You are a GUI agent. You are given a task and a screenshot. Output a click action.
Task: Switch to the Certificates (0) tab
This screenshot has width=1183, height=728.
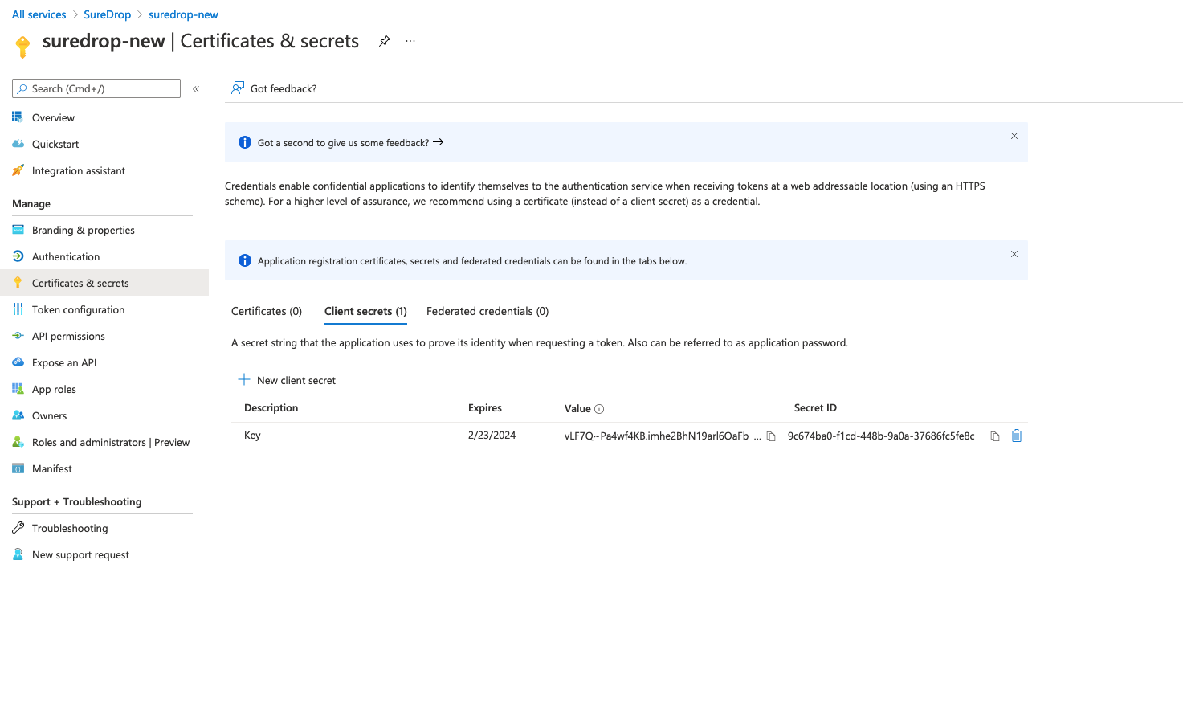point(267,311)
